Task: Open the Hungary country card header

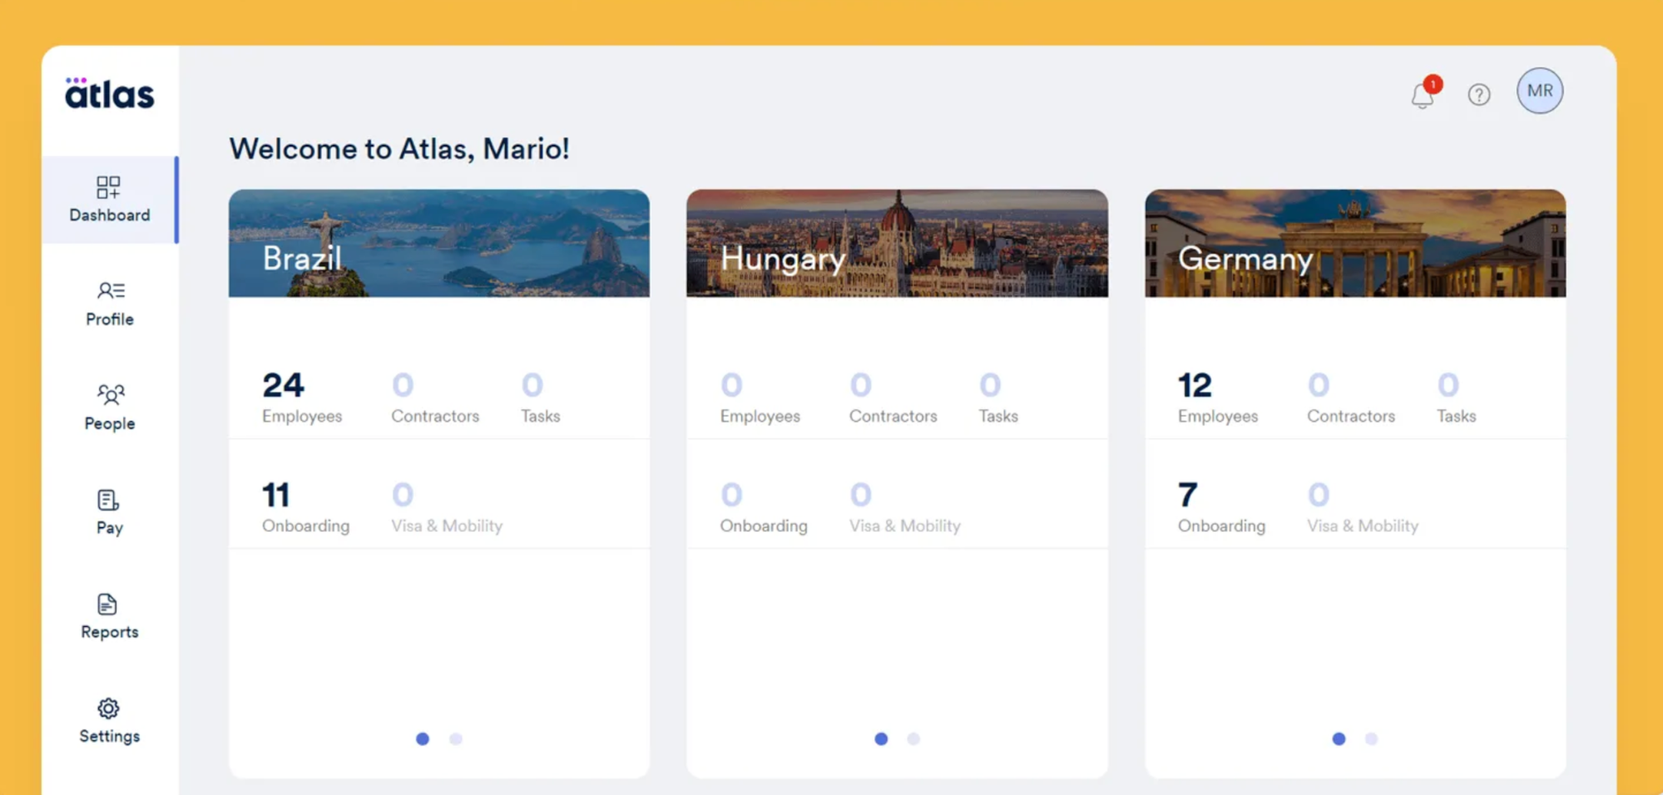Action: point(897,242)
